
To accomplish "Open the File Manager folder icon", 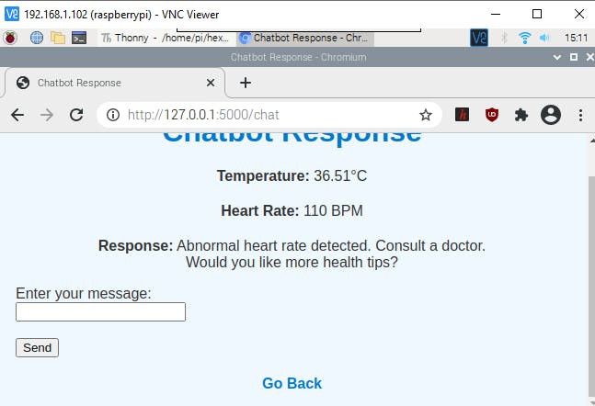I will click(x=58, y=38).
